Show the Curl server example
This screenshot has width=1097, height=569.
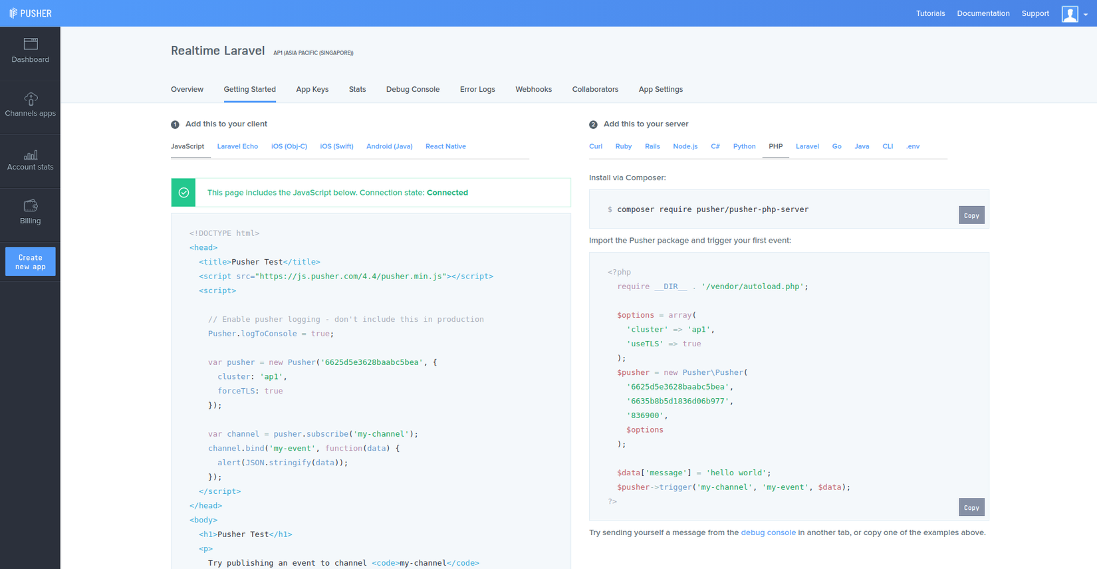(596, 146)
